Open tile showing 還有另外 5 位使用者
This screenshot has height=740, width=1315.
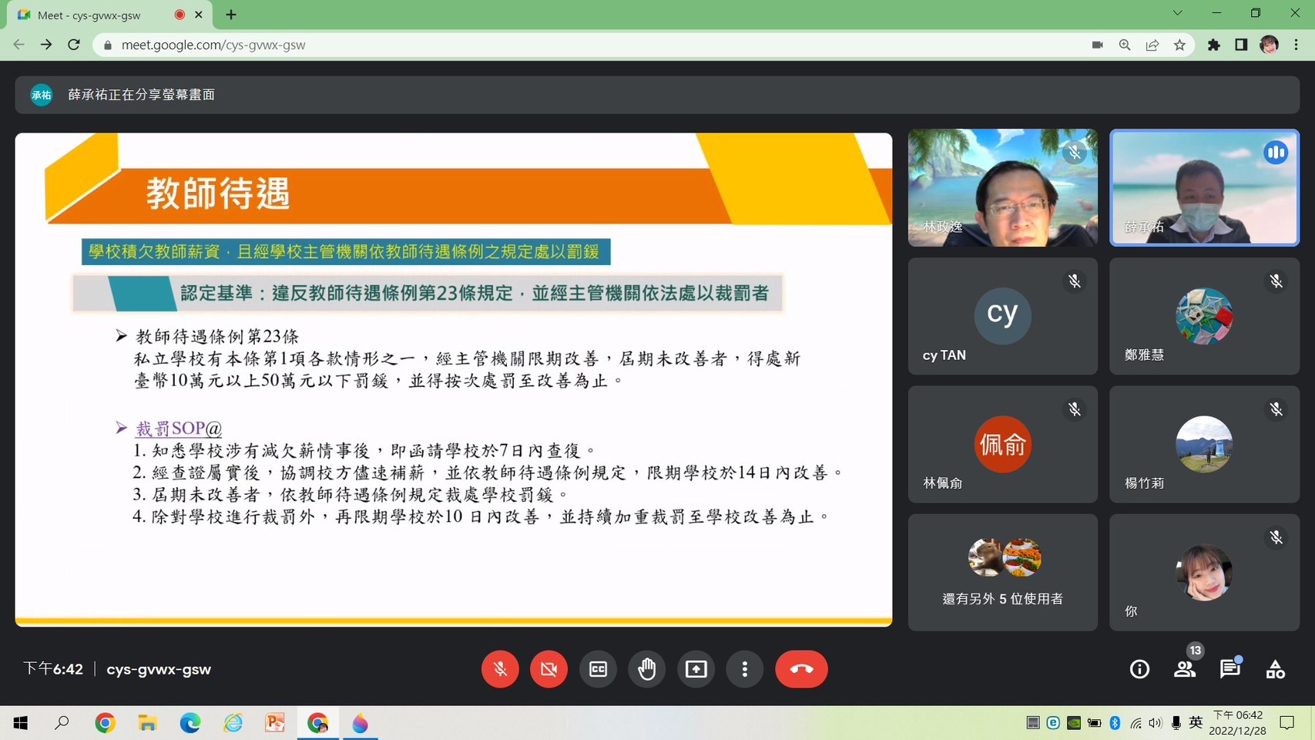[x=1002, y=573]
